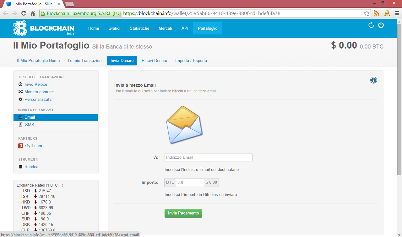Focus the Indirizzo Email input field
Viewport: 402px width, 237px height.
coord(209,157)
